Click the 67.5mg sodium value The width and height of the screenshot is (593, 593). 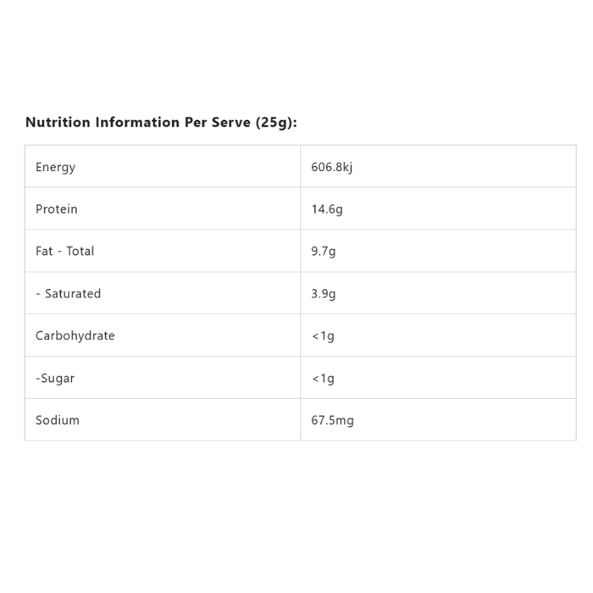click(332, 421)
